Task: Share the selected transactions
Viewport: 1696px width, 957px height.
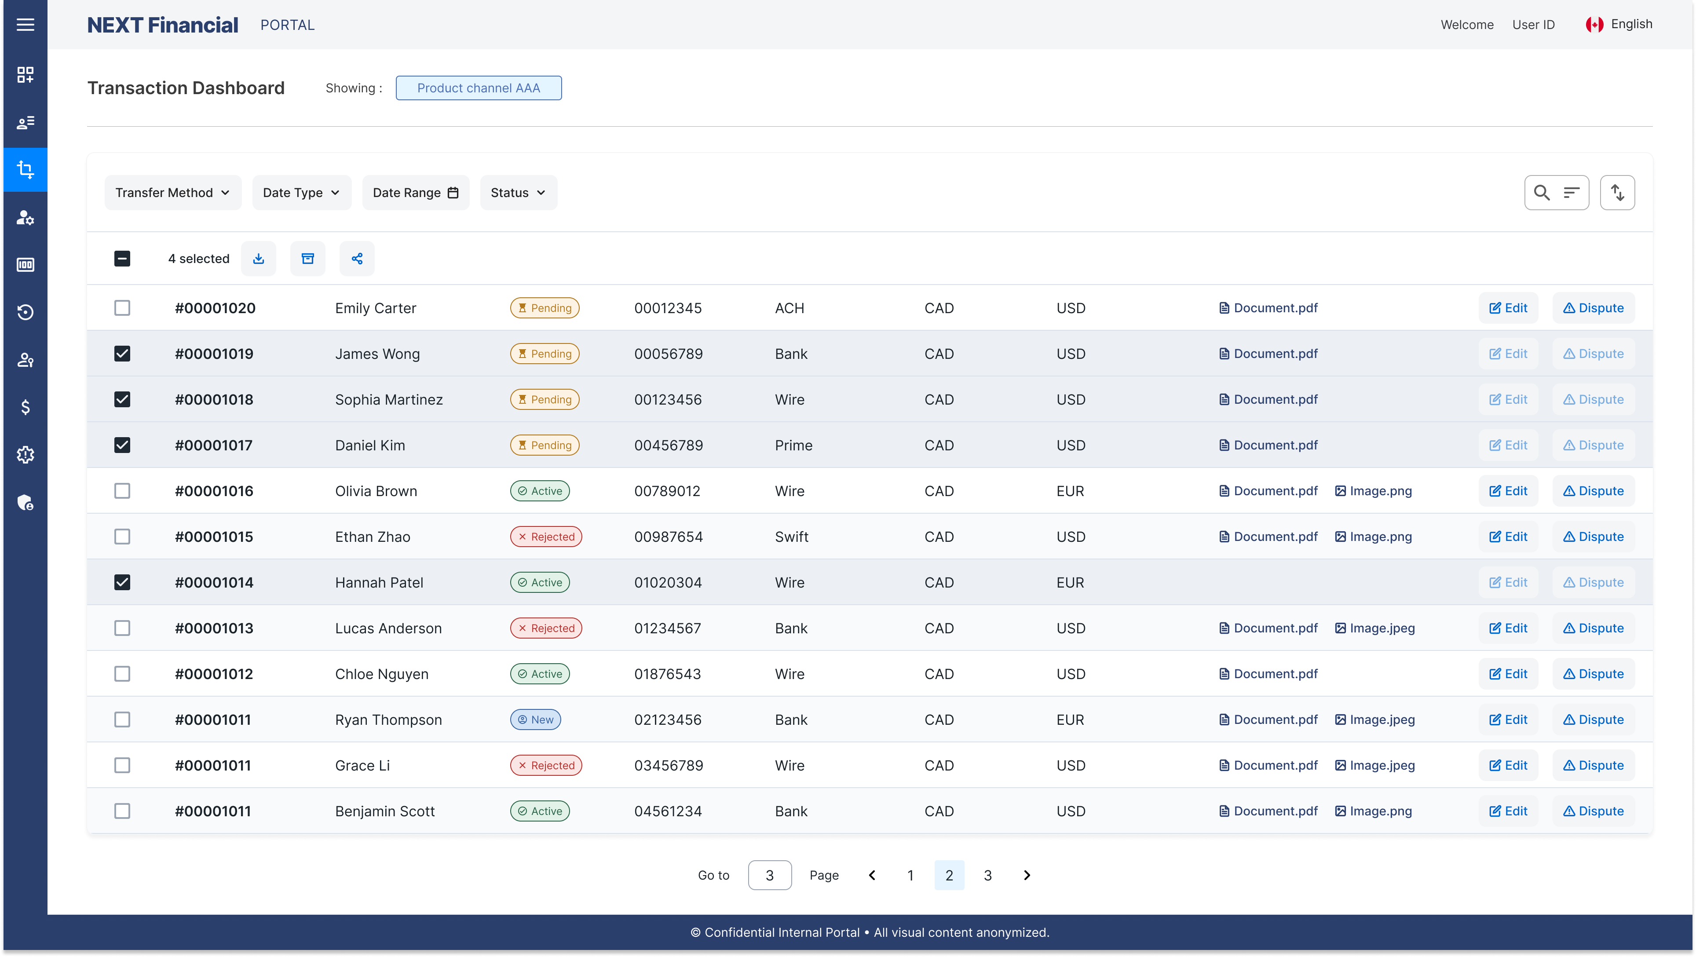Action: (357, 258)
